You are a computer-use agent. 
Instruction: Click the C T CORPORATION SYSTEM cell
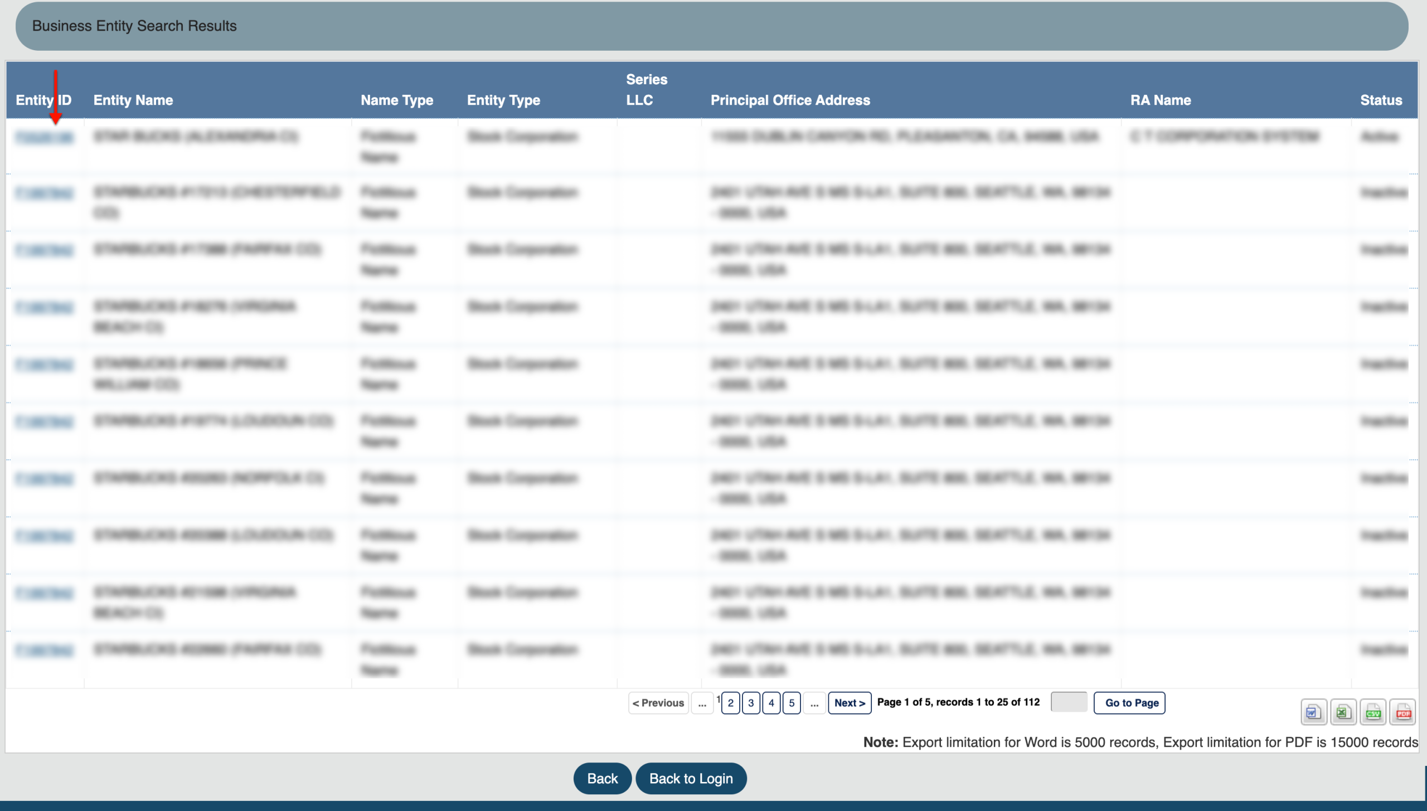coord(1225,137)
